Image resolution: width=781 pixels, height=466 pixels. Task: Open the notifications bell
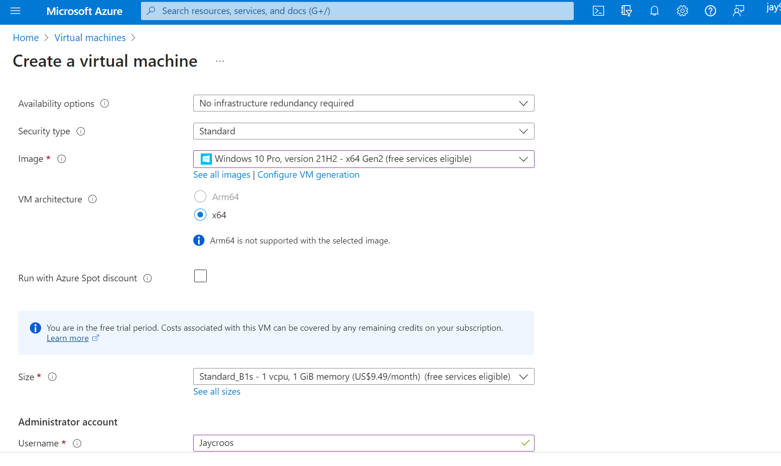654,11
